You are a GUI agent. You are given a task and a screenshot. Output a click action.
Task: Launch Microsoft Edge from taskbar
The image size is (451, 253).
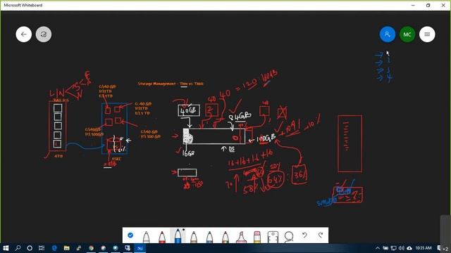54,248
